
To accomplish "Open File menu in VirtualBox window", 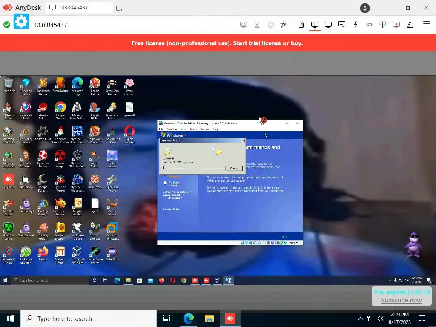I will (x=161, y=129).
